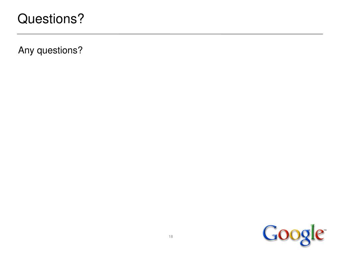The height and width of the screenshot is (255, 340).
Task: Click the red first 'o' in Google logo
Action: click(x=284, y=235)
